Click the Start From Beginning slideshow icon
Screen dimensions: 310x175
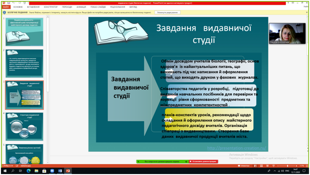click(x=24, y=3)
